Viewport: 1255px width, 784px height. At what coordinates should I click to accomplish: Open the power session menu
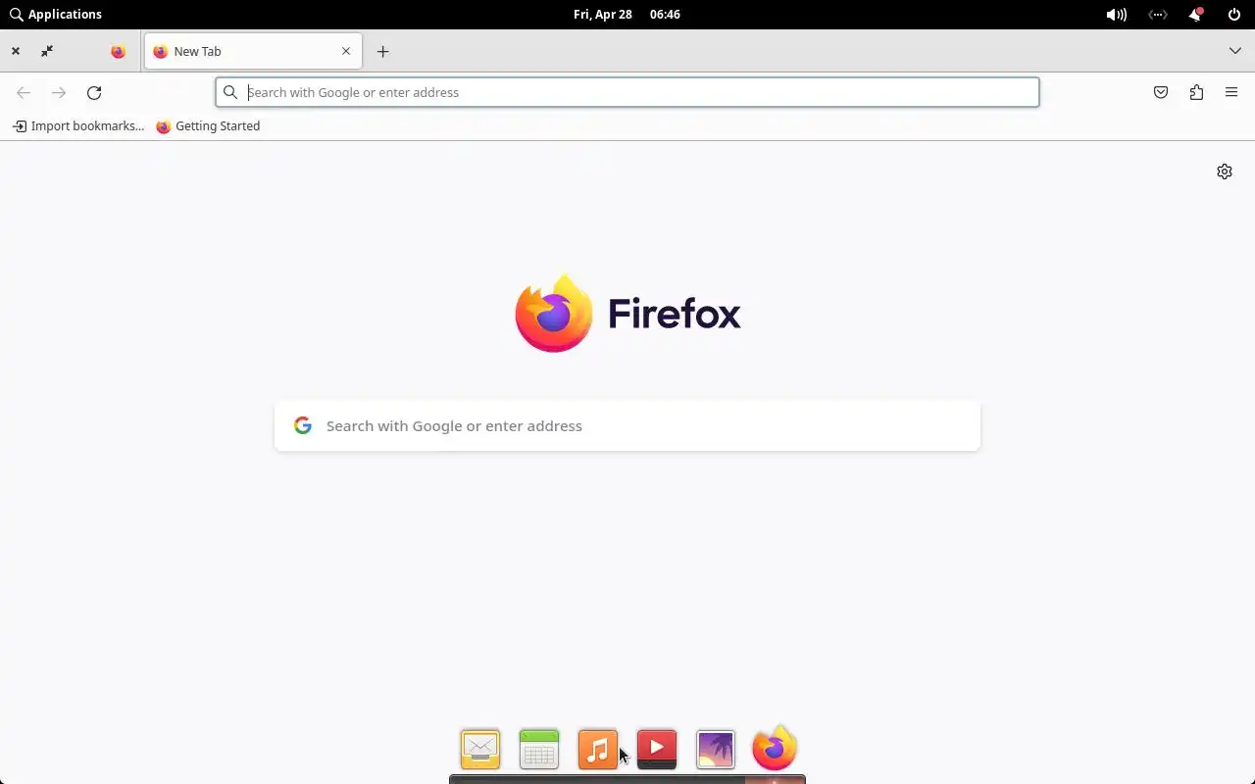tap(1234, 15)
